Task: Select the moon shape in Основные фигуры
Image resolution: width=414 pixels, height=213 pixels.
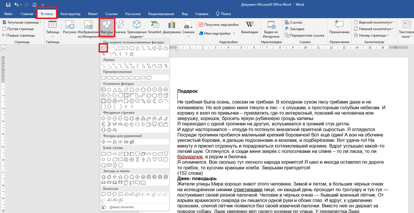Action: [x=155, y=101]
